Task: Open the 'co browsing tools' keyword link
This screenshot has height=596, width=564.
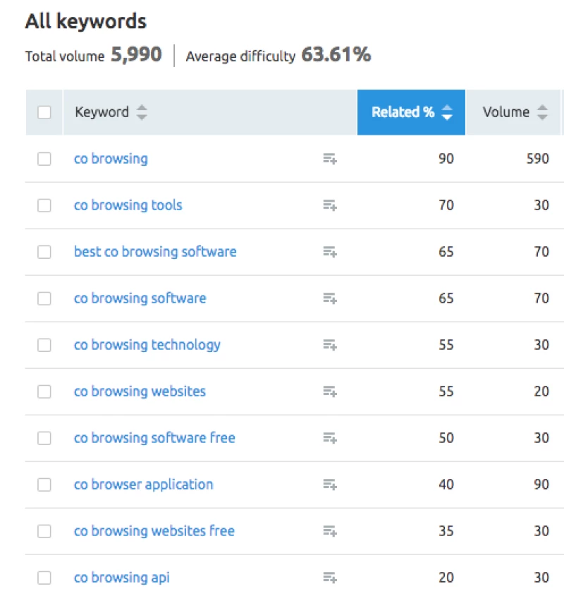Action: tap(128, 205)
